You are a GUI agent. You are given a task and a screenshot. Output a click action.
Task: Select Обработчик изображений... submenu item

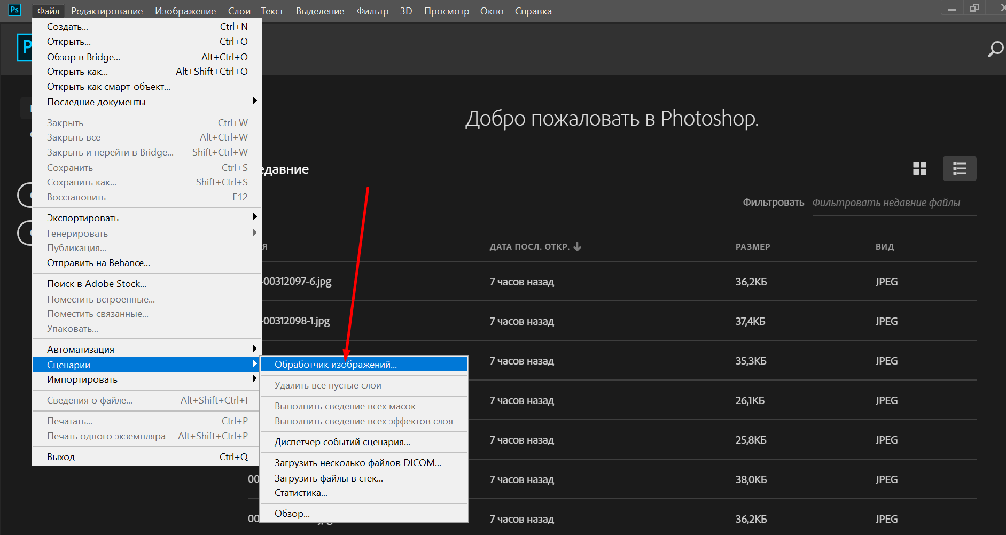coord(364,365)
